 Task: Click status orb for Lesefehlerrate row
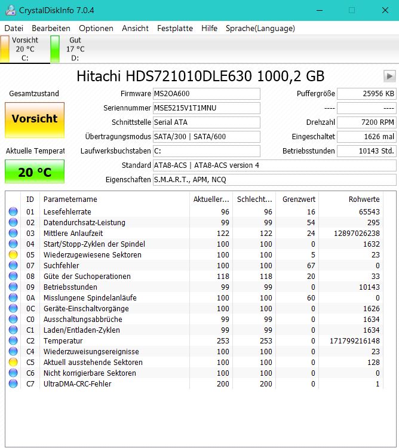pyautogui.click(x=13, y=211)
